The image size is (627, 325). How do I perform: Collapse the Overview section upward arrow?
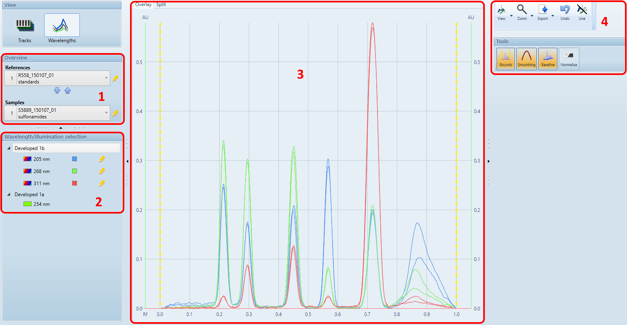tap(61, 128)
